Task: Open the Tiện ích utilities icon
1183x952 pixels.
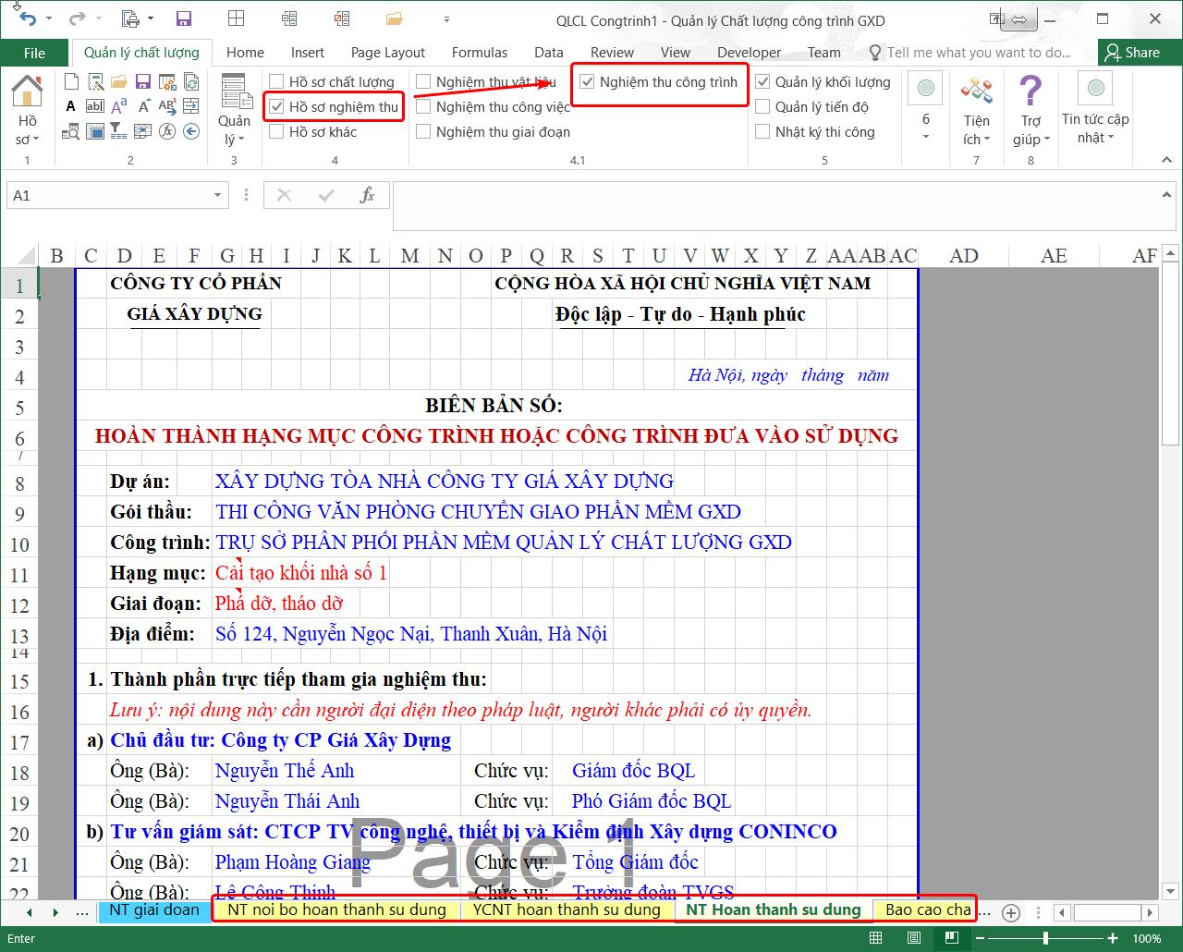Action: click(976, 92)
